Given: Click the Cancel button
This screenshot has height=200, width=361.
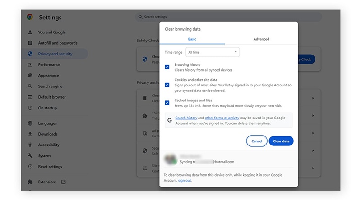Looking at the screenshot, I should pyautogui.click(x=257, y=141).
